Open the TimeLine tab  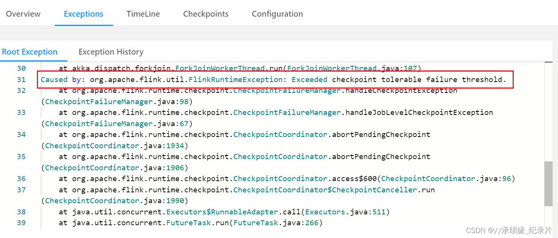pyautogui.click(x=143, y=14)
